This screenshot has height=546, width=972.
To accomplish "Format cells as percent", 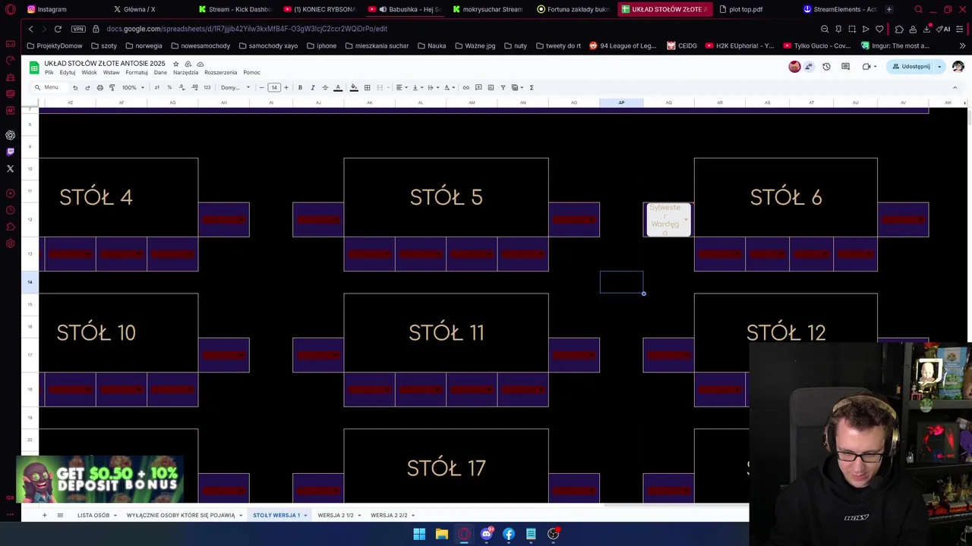I will pyautogui.click(x=169, y=87).
